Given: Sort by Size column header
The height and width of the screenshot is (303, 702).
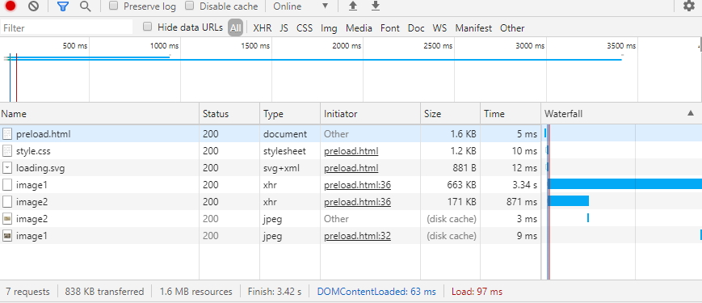Looking at the screenshot, I should [x=451, y=114].
